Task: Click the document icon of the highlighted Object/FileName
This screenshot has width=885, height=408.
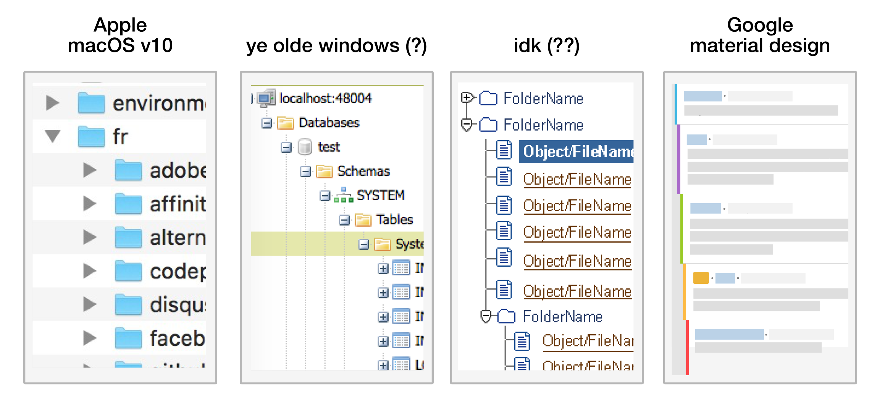Action: [504, 150]
